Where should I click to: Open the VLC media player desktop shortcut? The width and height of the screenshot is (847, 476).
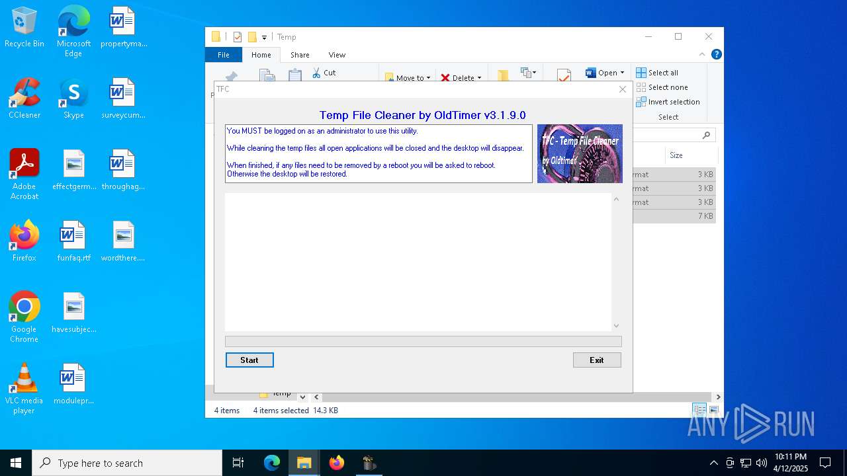(24, 389)
